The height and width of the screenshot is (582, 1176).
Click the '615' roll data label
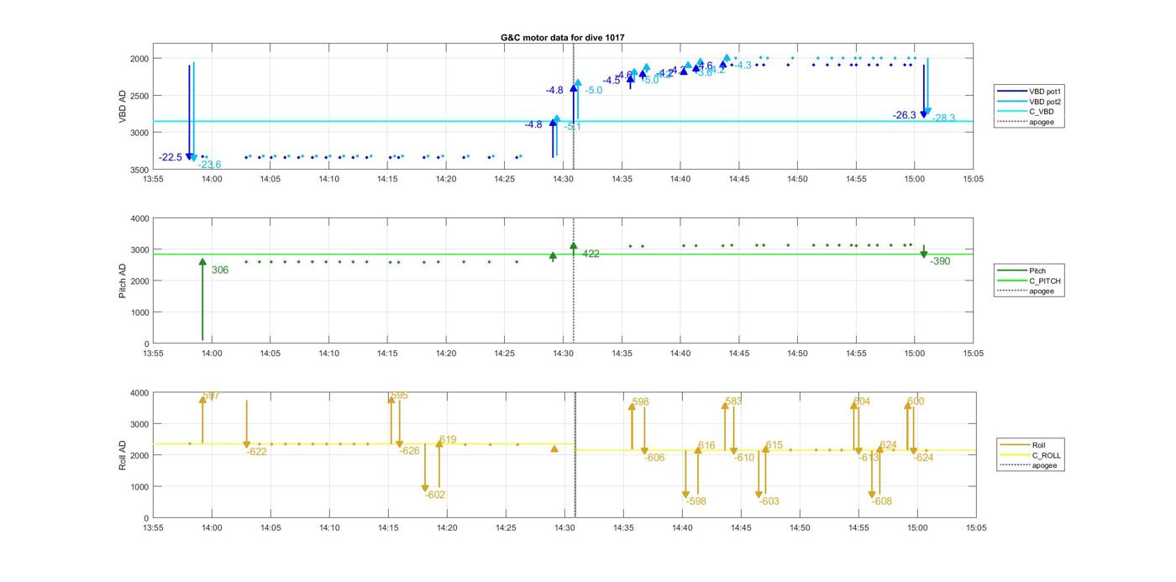point(774,446)
